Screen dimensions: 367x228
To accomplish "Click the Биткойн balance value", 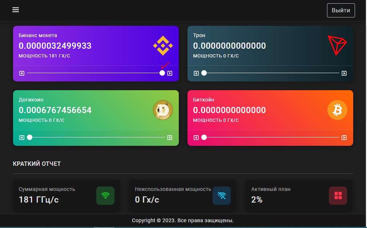I will (x=229, y=110).
